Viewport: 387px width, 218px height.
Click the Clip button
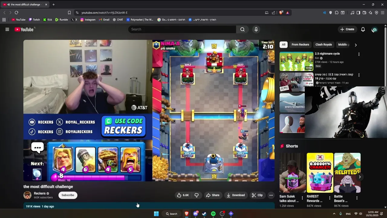tap(257, 195)
